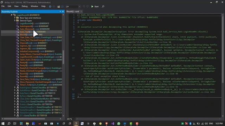Select Timer1_Tick method
The height and width of the screenshot is (126, 225).
tap(41, 85)
